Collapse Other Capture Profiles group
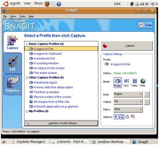 [27, 77]
